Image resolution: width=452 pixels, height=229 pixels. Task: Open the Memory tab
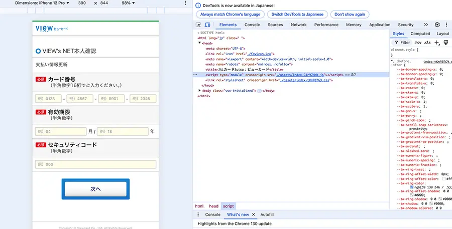354,25
